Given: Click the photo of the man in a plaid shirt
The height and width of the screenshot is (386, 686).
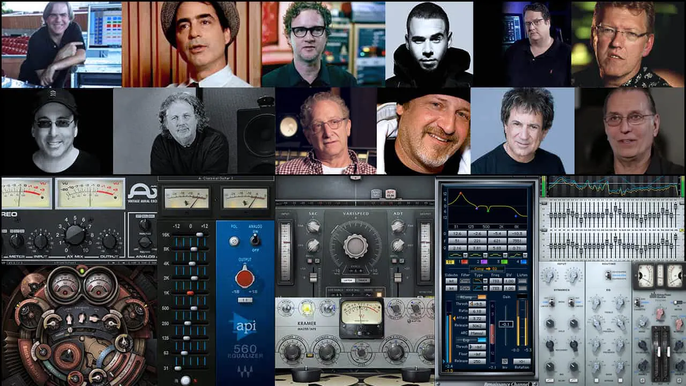Looking at the screenshot, I should tap(326, 131).
